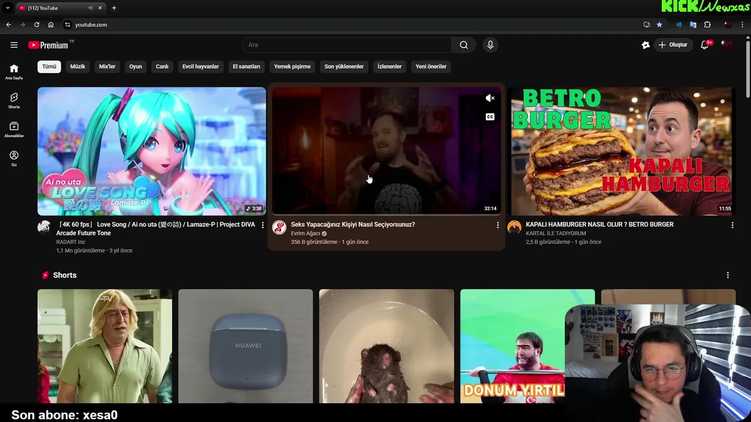Open more options for Kapalı Hamburger video
751x422 pixels.
pos(732,225)
